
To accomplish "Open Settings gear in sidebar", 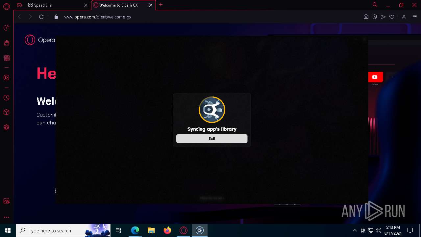I will pos(6,127).
